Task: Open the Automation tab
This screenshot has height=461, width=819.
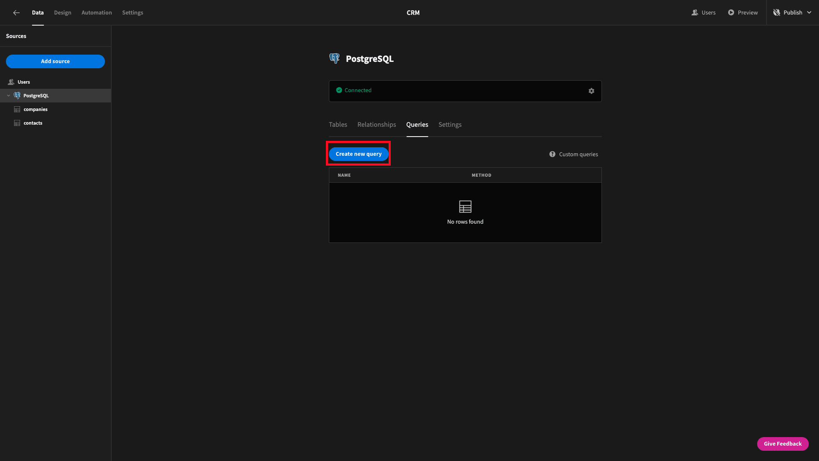Action: (x=97, y=12)
